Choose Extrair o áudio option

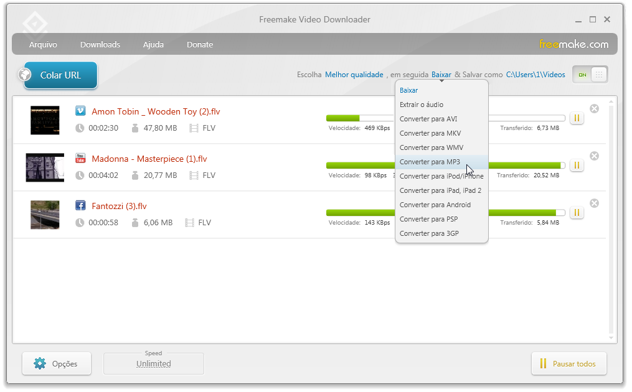(x=441, y=105)
